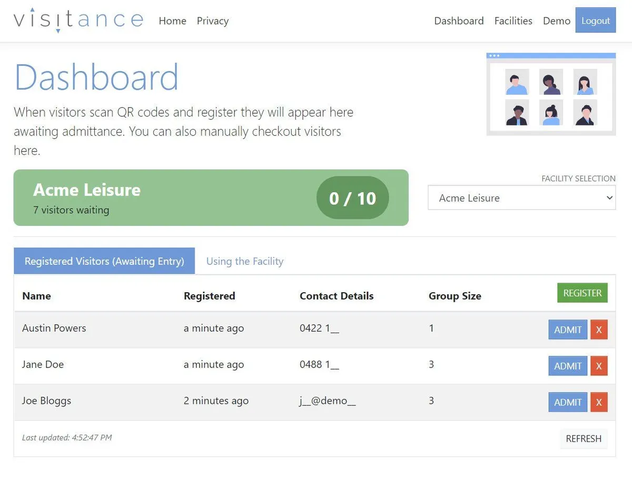Image resolution: width=632 pixels, height=487 pixels.
Task: Navigate to Facilities
Action: [x=513, y=21]
